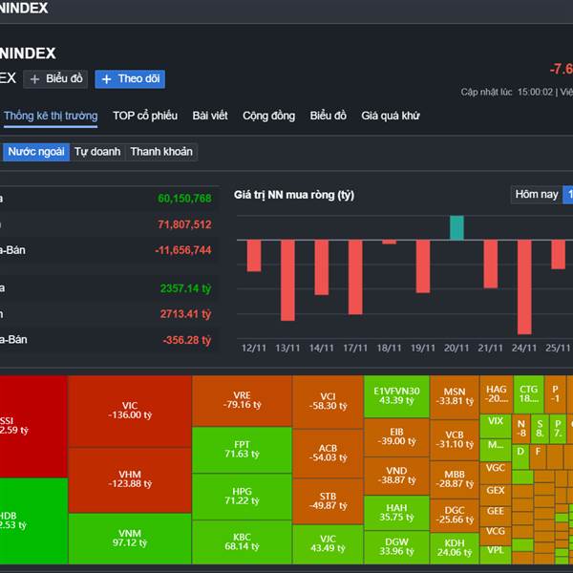The height and width of the screenshot is (573, 573).
Task: Go to the Cộng đồng tab
Action: point(268,116)
